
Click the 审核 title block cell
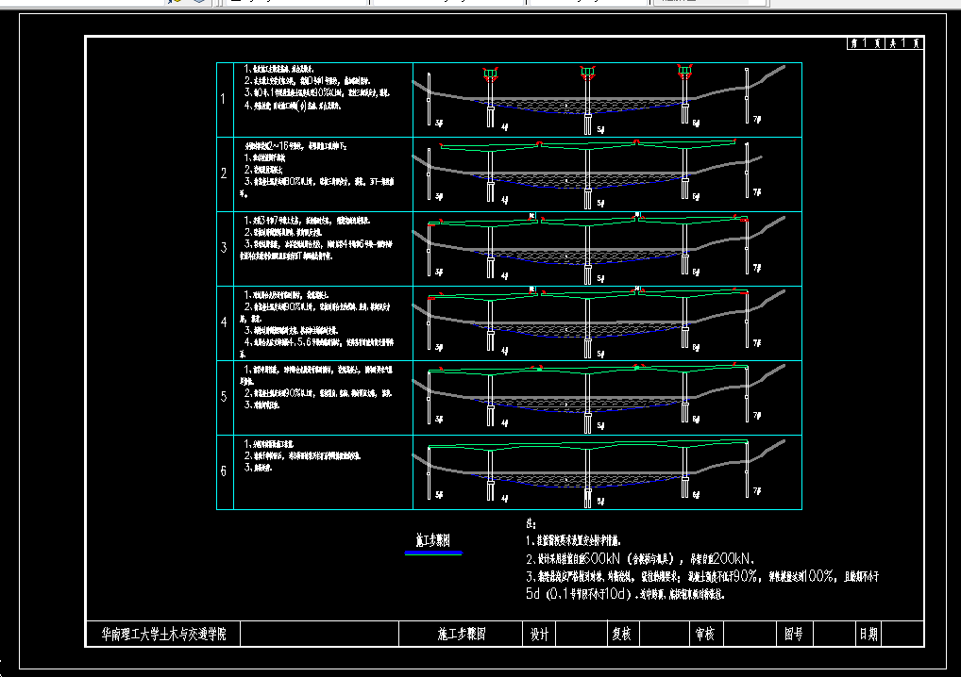pyautogui.click(x=705, y=635)
